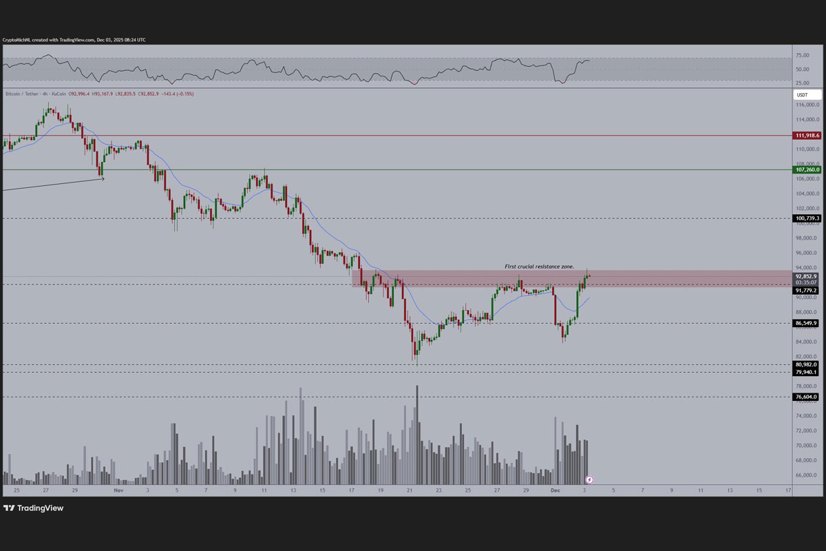826x551 pixels.
Task: Select the 111,918.6 red price label
Action: tap(807, 136)
